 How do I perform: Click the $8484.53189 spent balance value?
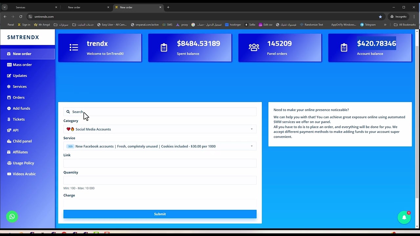(199, 43)
